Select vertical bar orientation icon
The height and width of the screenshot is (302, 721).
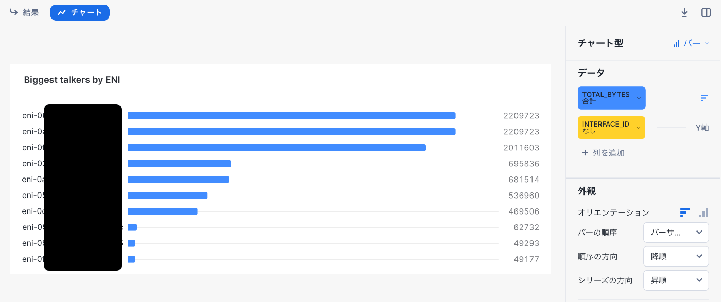coord(703,212)
